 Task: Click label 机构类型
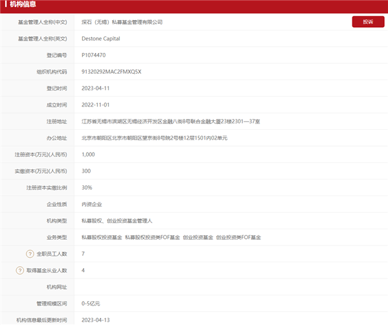point(57,221)
